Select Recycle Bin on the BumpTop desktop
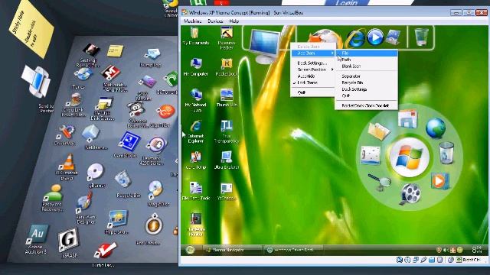The height and width of the screenshot is (275, 490). [x=122, y=179]
